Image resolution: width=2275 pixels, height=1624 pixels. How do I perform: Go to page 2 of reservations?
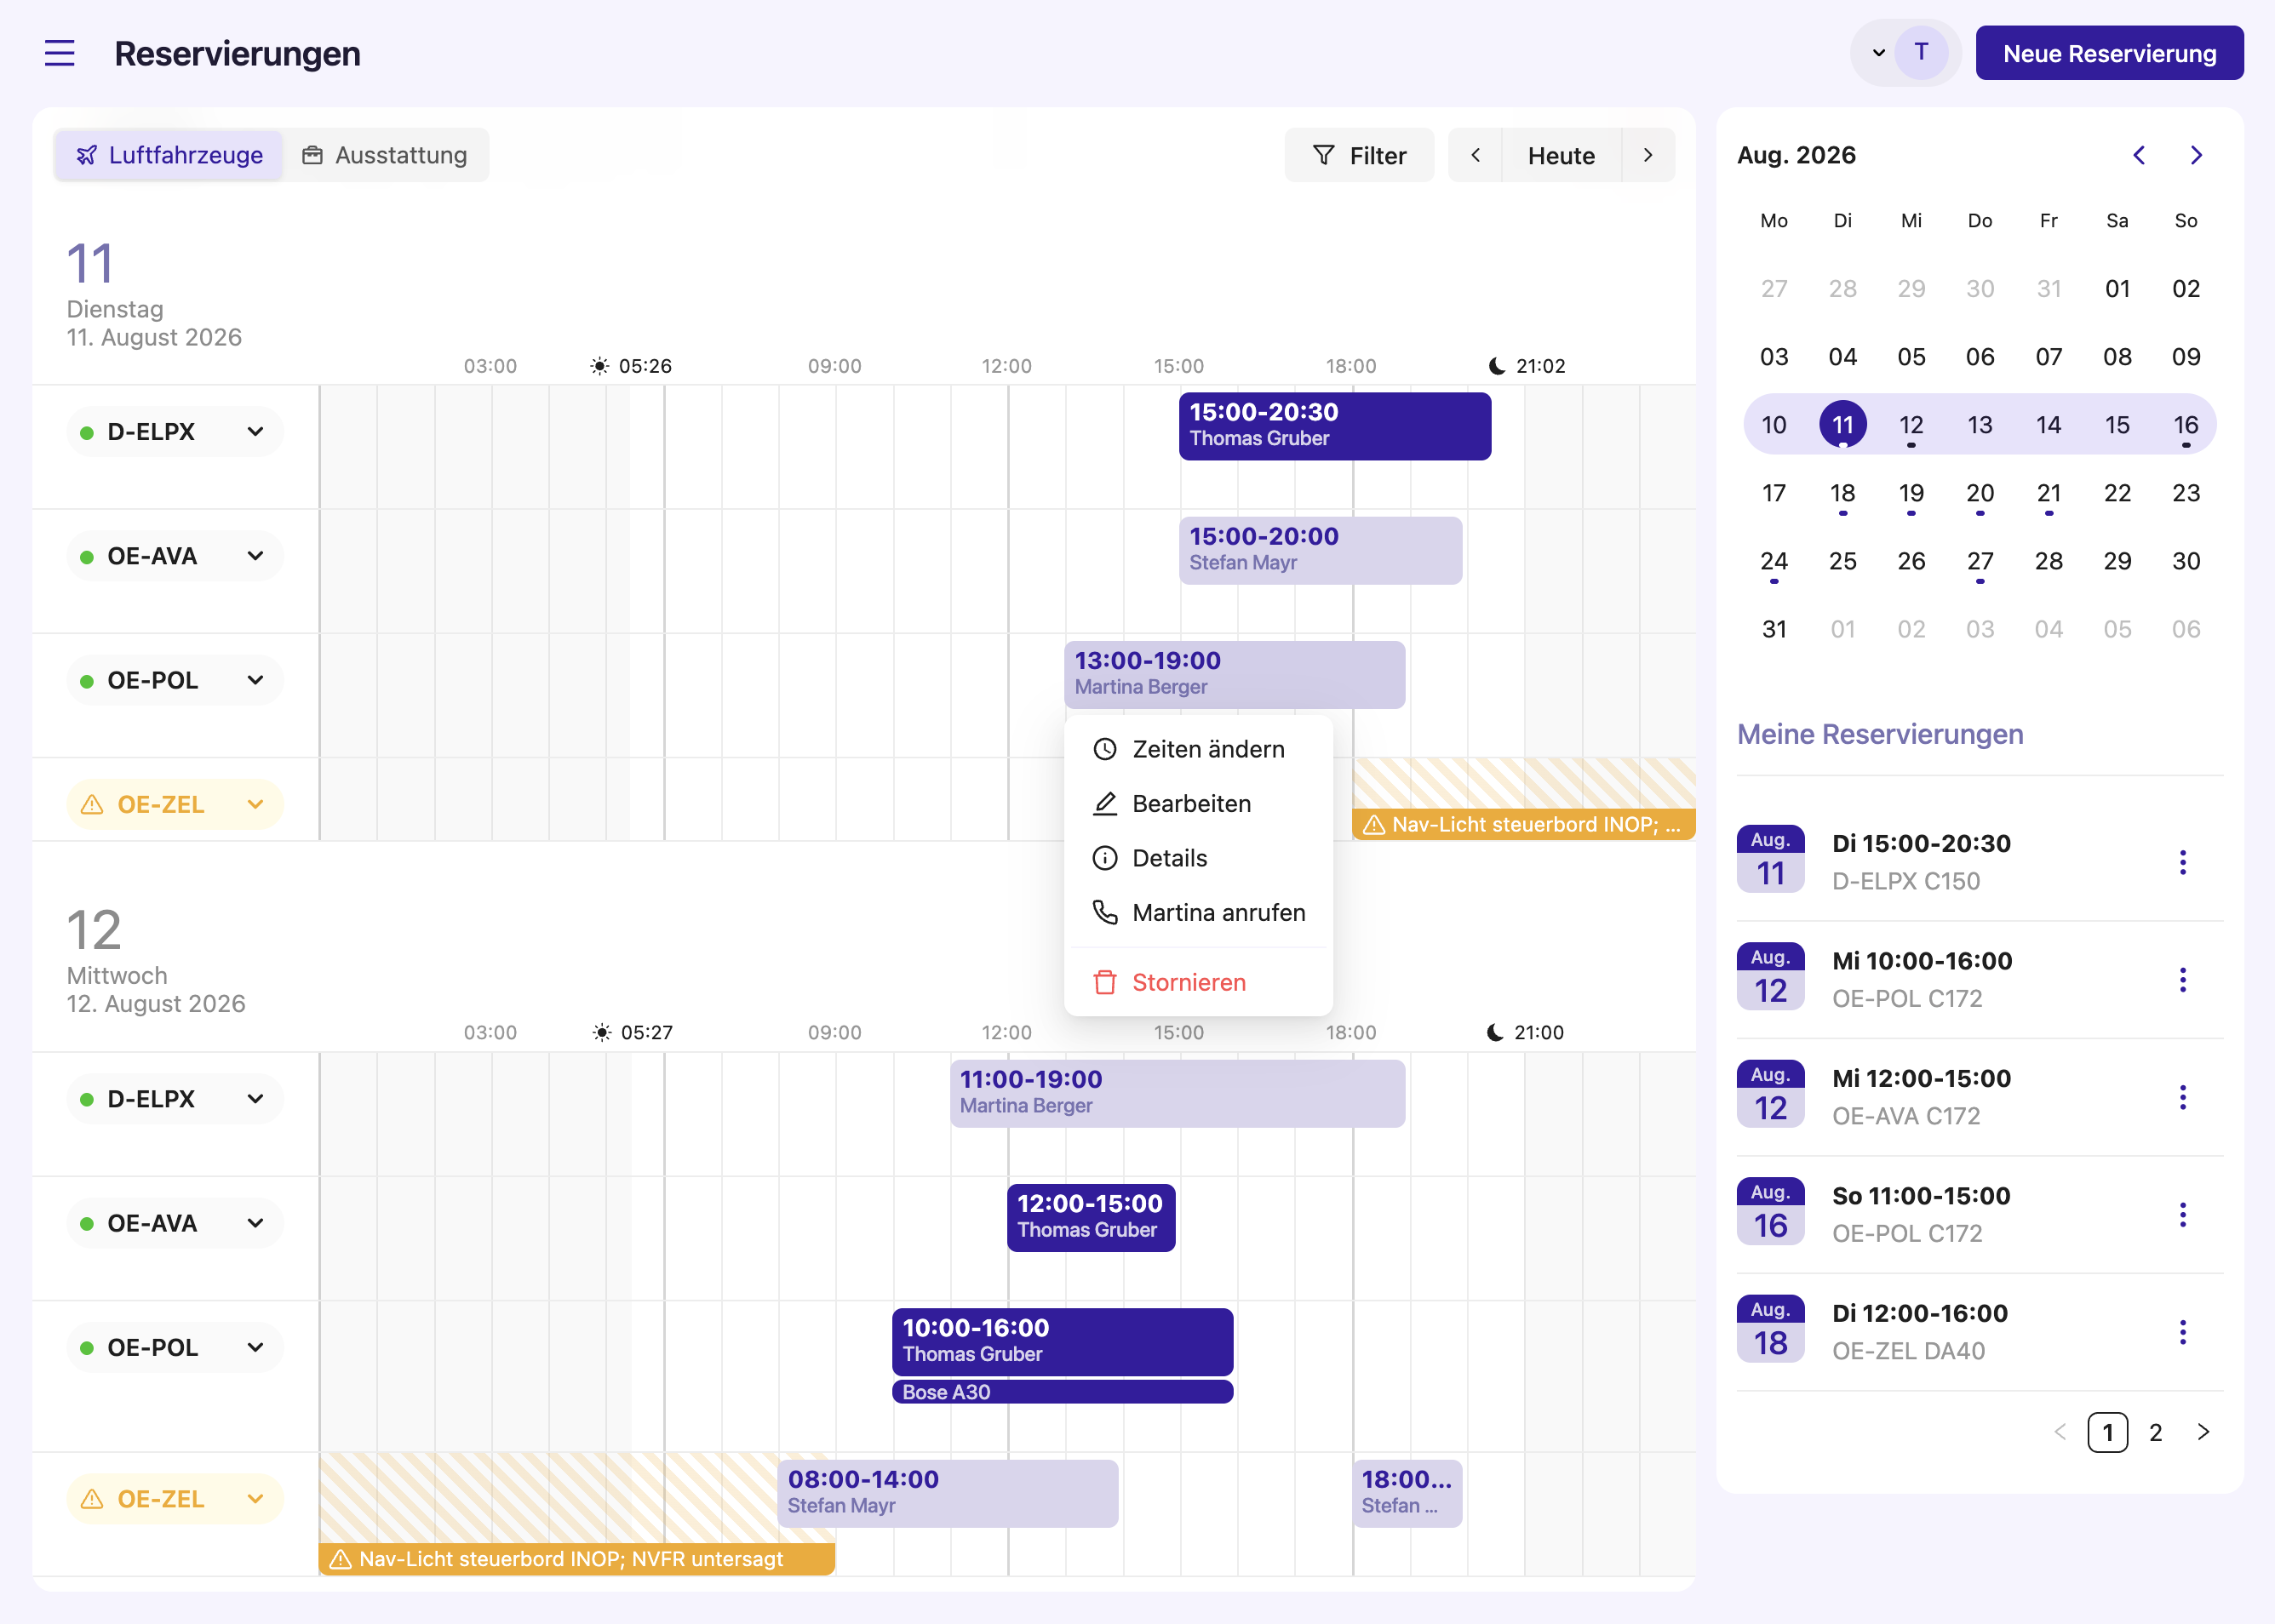coord(2156,1432)
